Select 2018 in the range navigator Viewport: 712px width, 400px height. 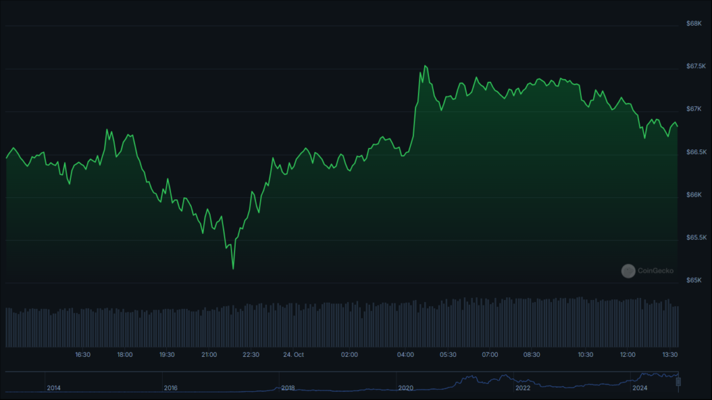tap(288, 387)
